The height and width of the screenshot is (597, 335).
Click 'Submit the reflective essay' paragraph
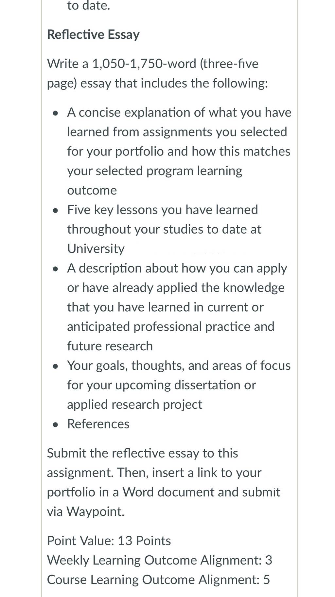click(x=164, y=482)
